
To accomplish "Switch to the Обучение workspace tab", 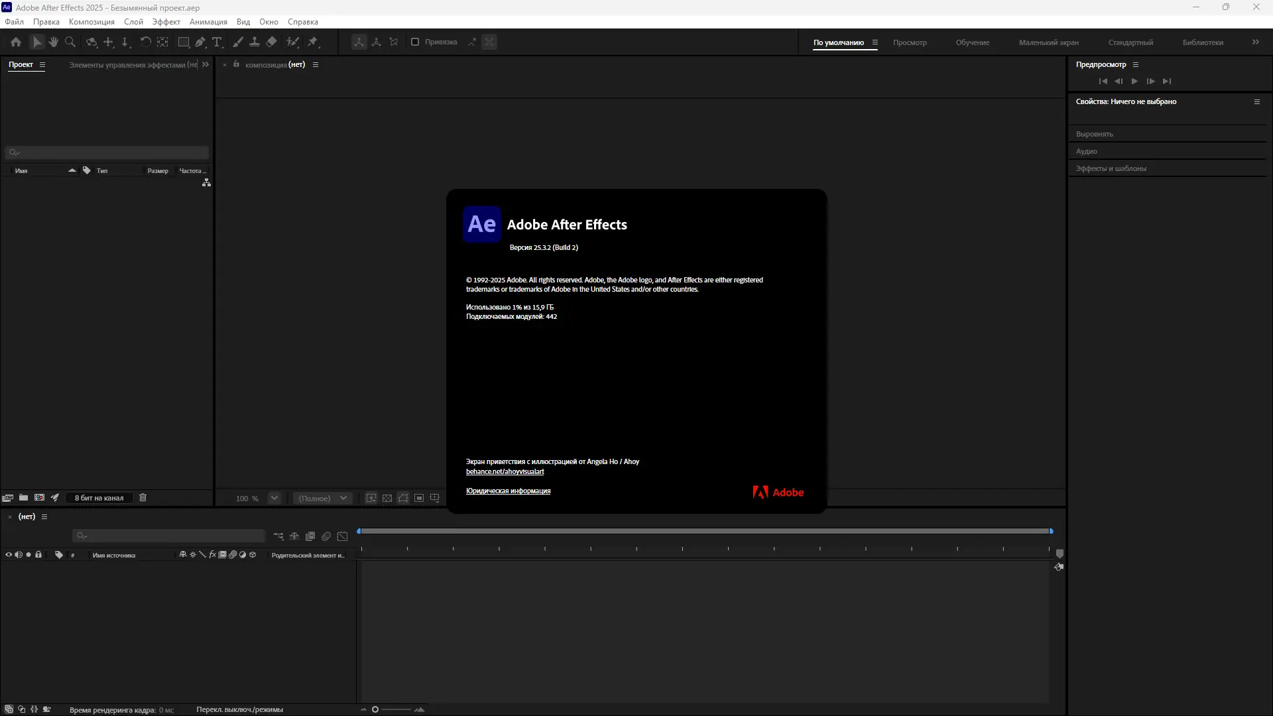I will tap(972, 42).
